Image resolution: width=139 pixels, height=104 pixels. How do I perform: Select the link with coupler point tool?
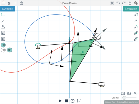point(136,27)
